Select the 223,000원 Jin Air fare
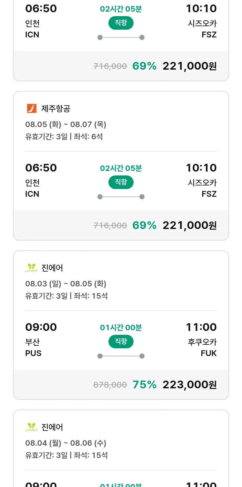The height and width of the screenshot is (487, 242). [x=189, y=384]
